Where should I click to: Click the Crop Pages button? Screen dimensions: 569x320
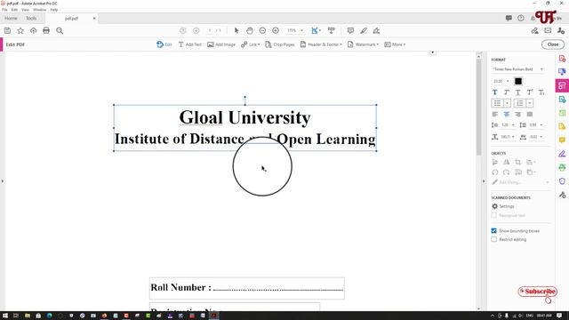click(x=280, y=44)
